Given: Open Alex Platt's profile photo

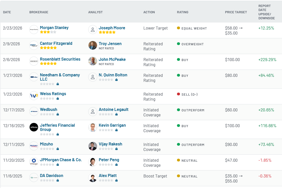Looking at the screenshot, I should [92, 177].
